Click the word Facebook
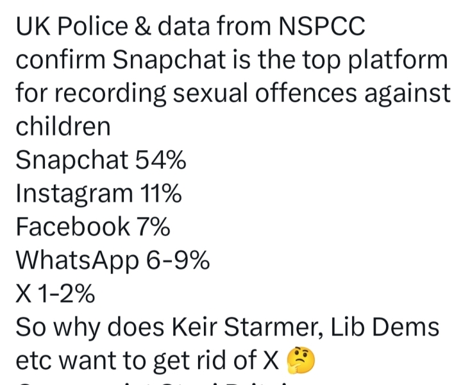Viewport: 463px width, 385px height. point(72,227)
